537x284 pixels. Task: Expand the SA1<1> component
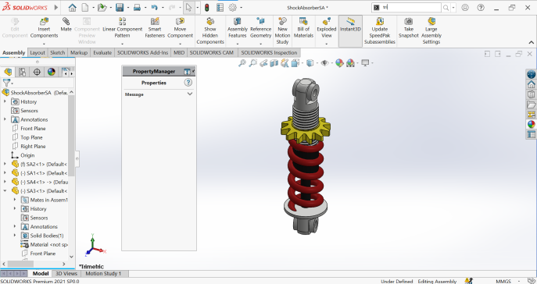coord(5,172)
